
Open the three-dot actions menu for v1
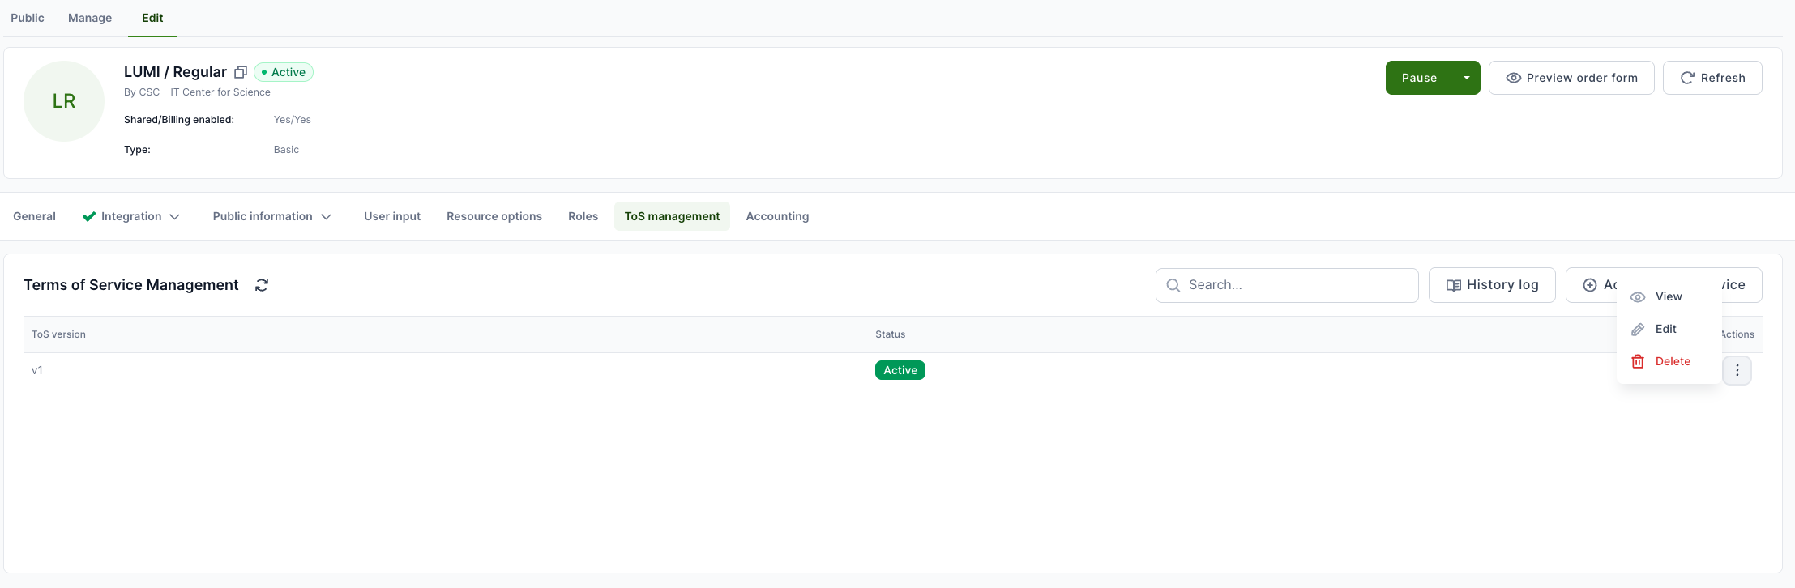tap(1737, 370)
